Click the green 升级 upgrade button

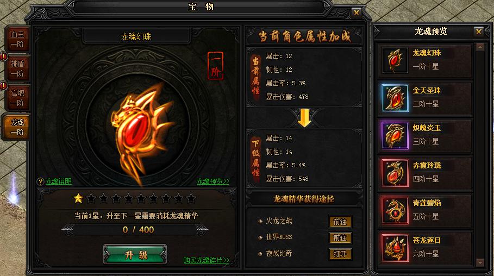pos(135,254)
